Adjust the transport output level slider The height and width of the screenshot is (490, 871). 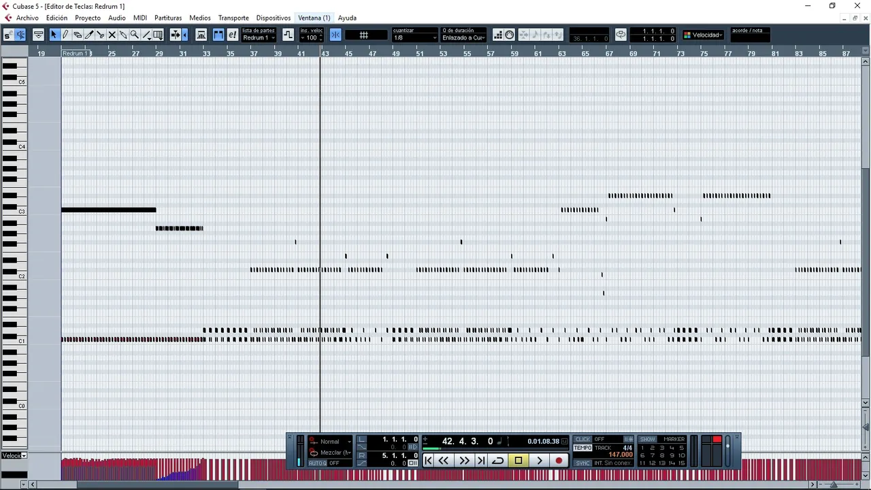click(727, 451)
